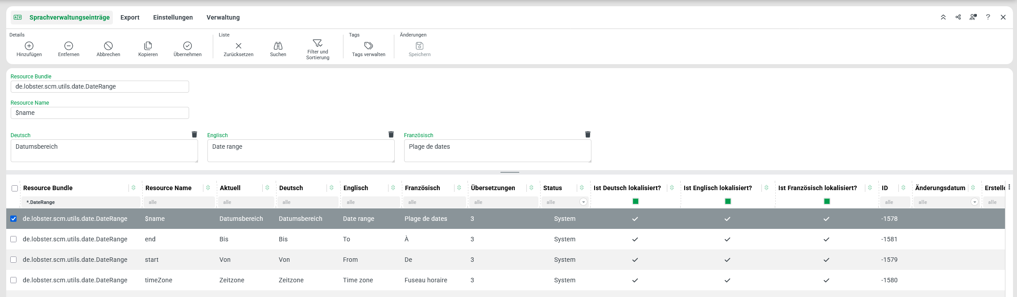Viewport: 1017px width, 297px height.
Task: Open help with the question mark icon
Action: tap(988, 17)
